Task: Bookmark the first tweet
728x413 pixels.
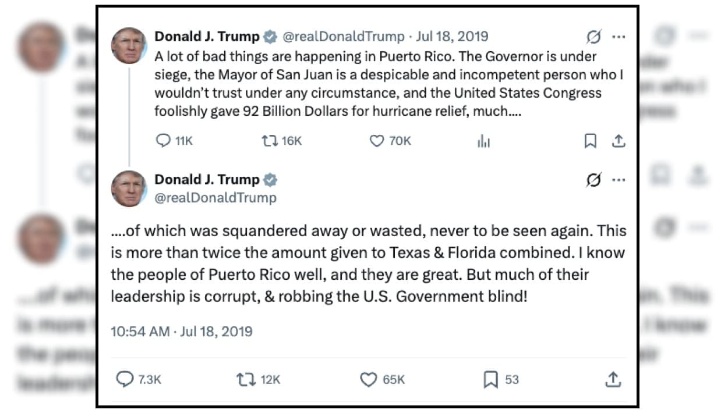Action: 590,141
